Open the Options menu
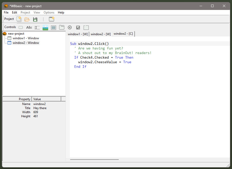Screen dimensions: 232x169 pyautogui.click(x=49, y=12)
